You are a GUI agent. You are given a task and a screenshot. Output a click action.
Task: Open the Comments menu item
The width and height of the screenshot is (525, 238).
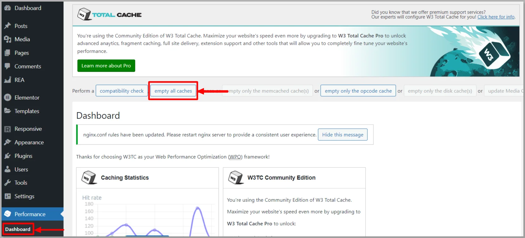pyautogui.click(x=32, y=67)
